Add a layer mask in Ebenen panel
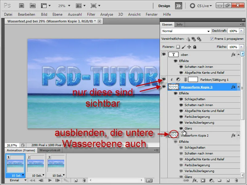247x185 pixels. coord(203,180)
